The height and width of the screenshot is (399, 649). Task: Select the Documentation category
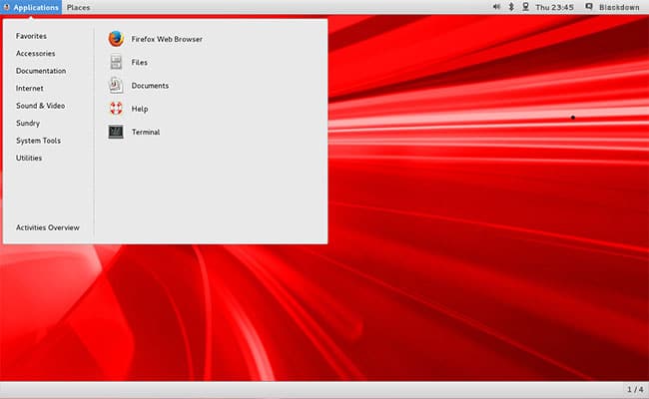[41, 71]
